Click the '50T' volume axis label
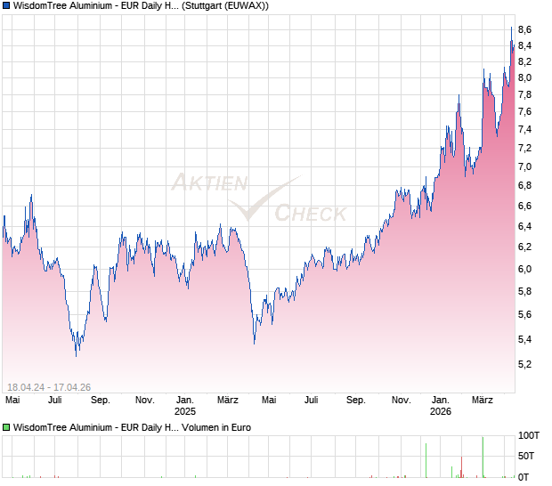Viewport: 552px width, 486px height. click(526, 457)
